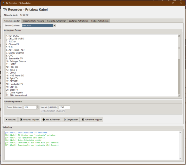This screenshot has width=186, height=165.
Task: Click log line Auto-Scheduler aktiv!
Action: (24, 140)
